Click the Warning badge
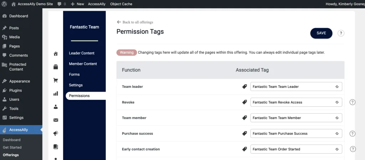This screenshot has width=365, height=160. click(127, 53)
